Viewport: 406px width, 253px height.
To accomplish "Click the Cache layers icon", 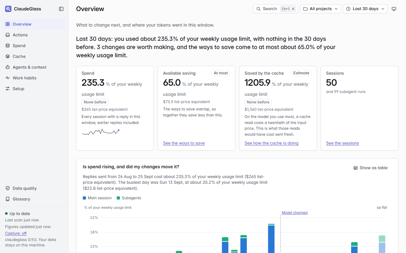I will (x=8, y=56).
